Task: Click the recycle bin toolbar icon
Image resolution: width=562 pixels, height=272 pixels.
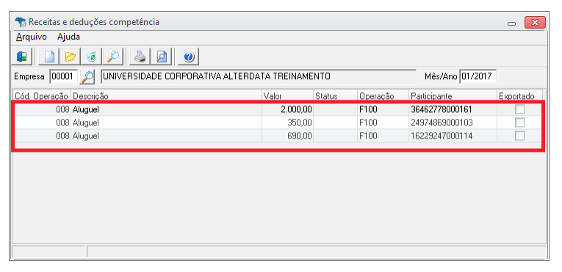Action: point(91,56)
